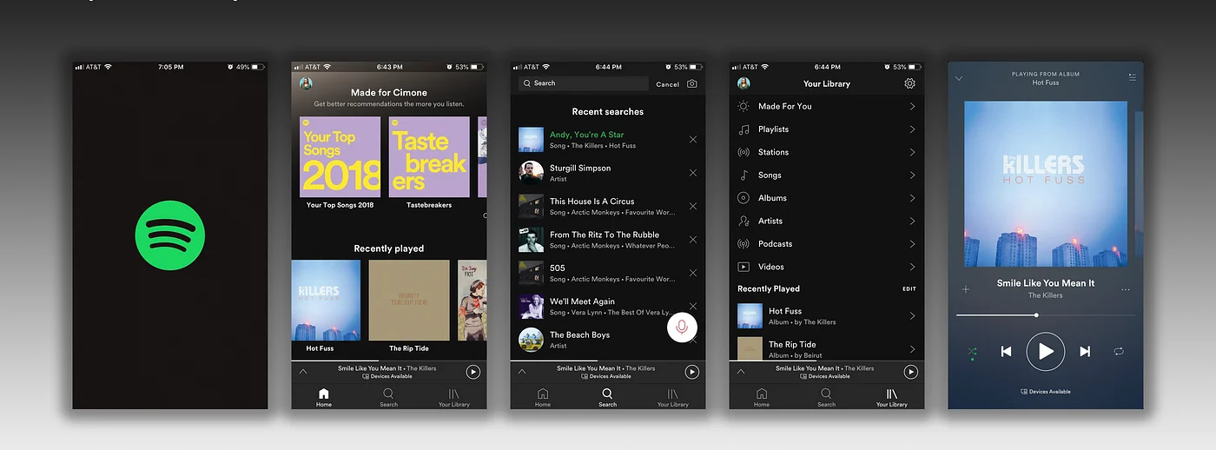
Task: Tap the Search input field
Action: [x=584, y=83]
